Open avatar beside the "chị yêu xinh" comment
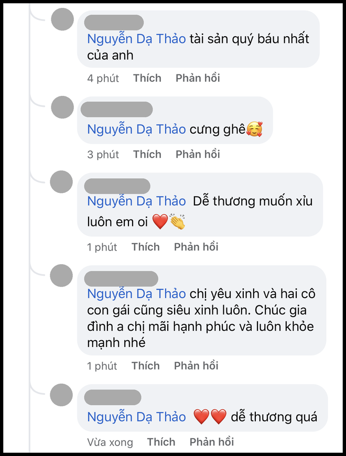Screen dimensions: 346x456 pyautogui.click(x=61, y=275)
